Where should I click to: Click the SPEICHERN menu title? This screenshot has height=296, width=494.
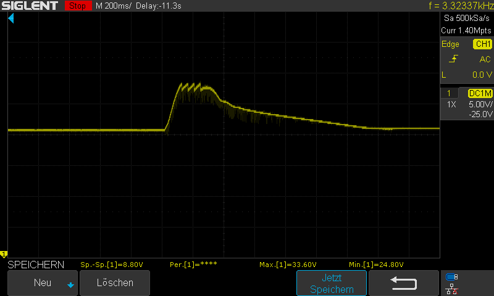[x=36, y=265]
